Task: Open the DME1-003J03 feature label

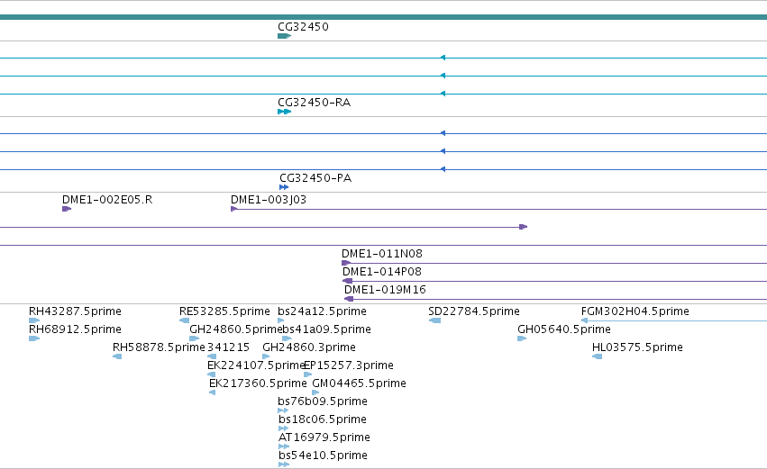Action: point(269,200)
